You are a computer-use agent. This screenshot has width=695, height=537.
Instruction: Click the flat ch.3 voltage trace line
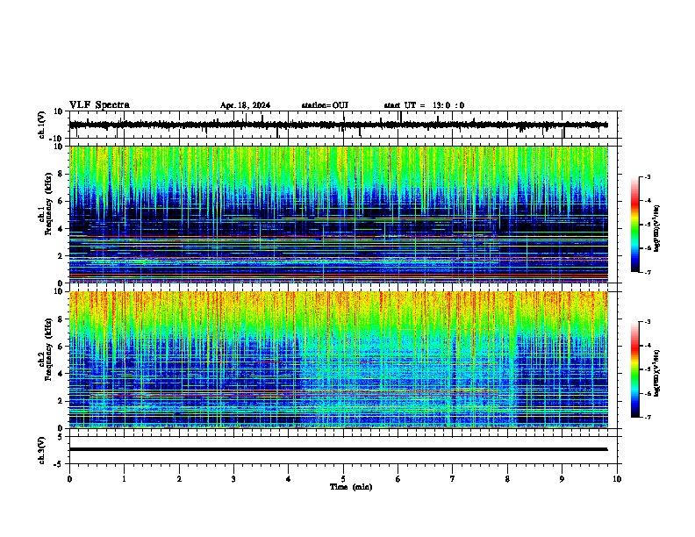[x=338, y=449]
